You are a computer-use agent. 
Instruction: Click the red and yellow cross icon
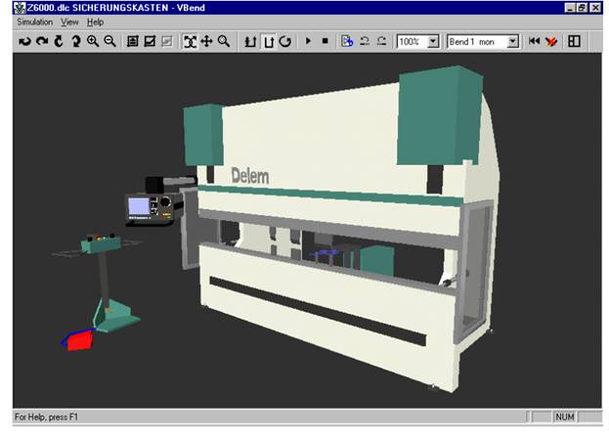coord(551,41)
